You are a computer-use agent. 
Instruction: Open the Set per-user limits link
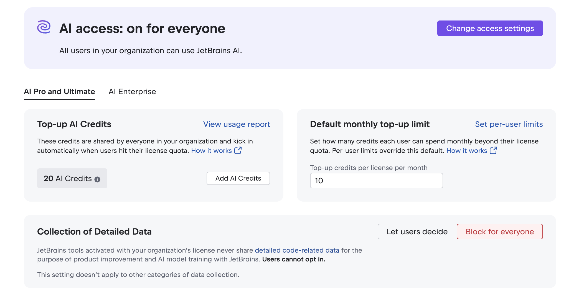[509, 124]
